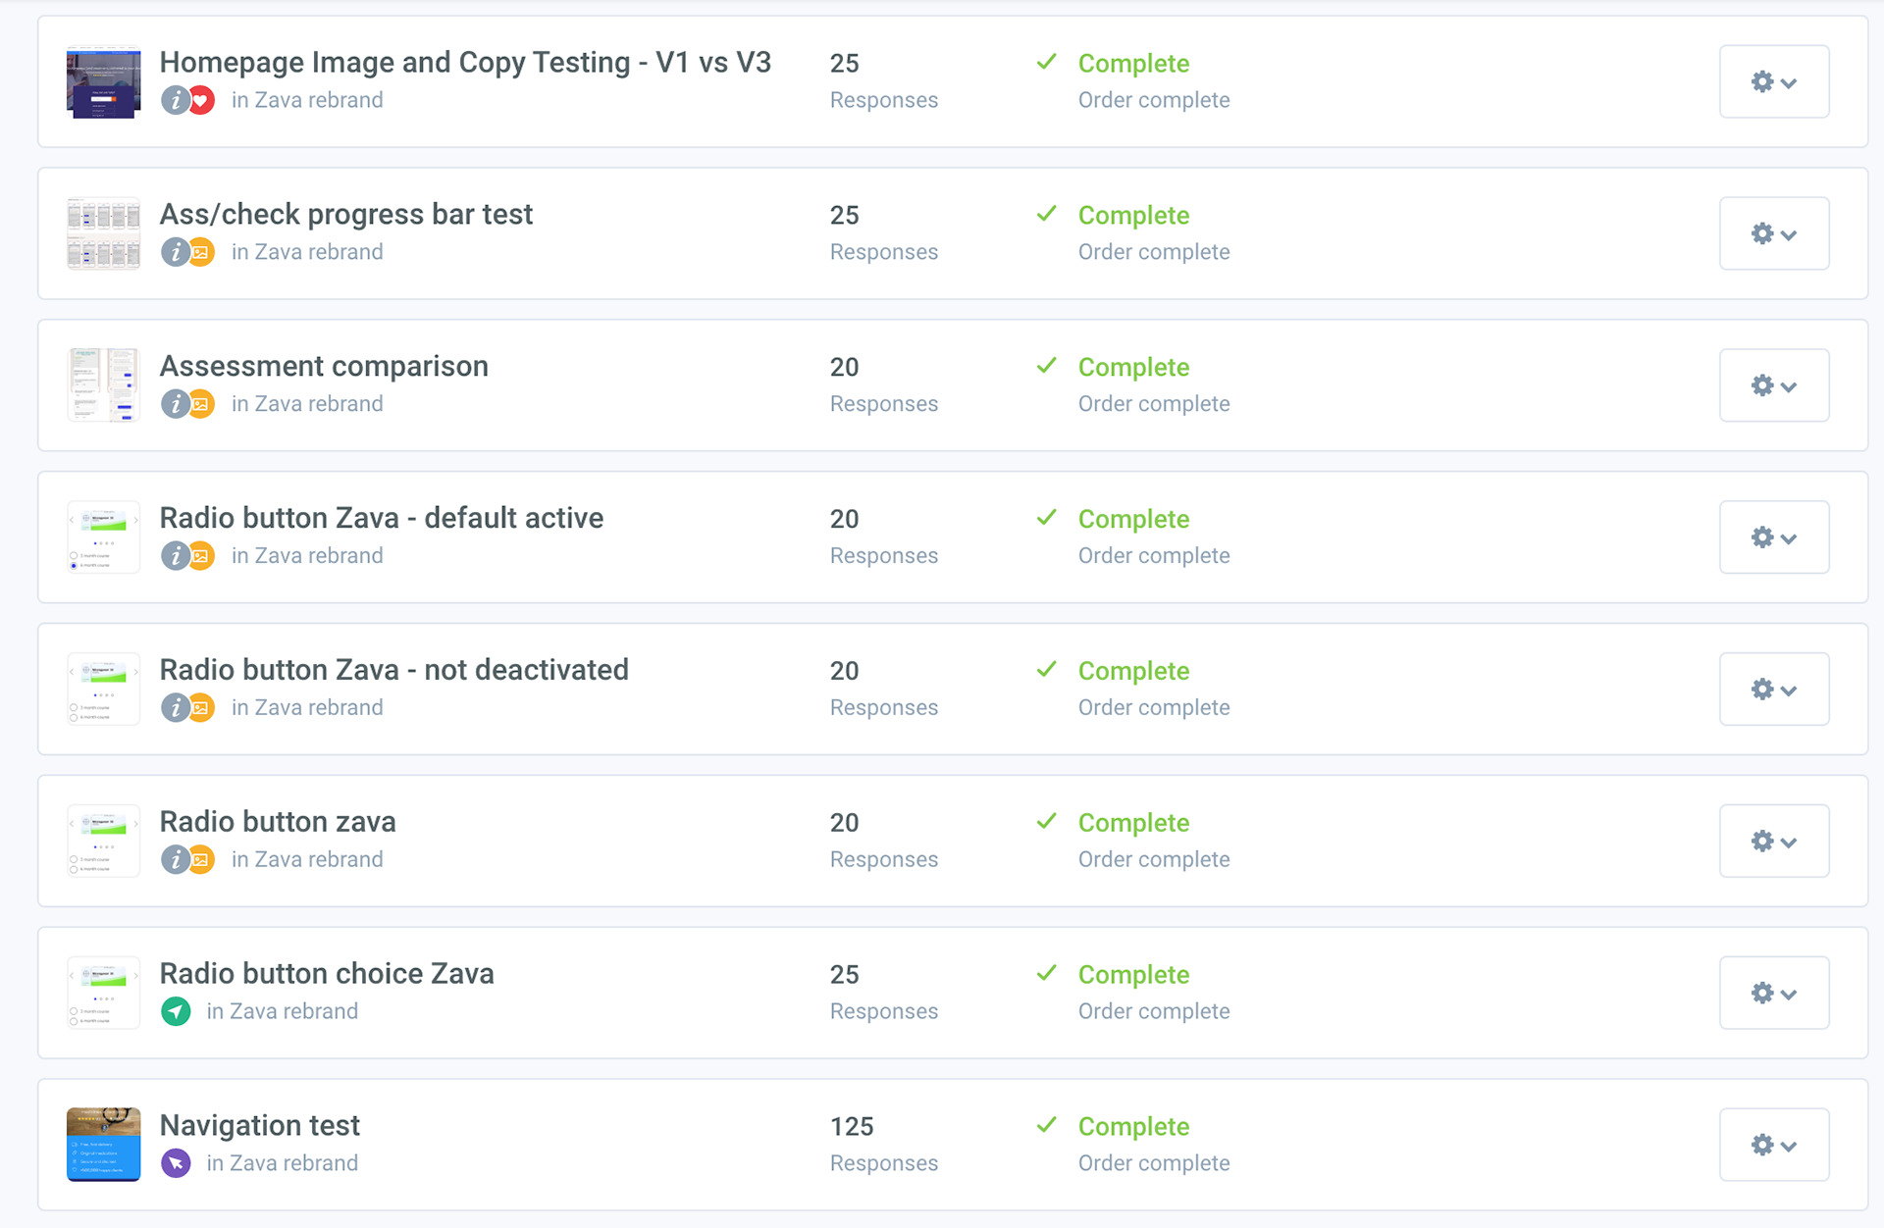1884x1228 pixels.
Task: Open gear dropdown for Assessment comparison
Action: pyautogui.click(x=1774, y=385)
